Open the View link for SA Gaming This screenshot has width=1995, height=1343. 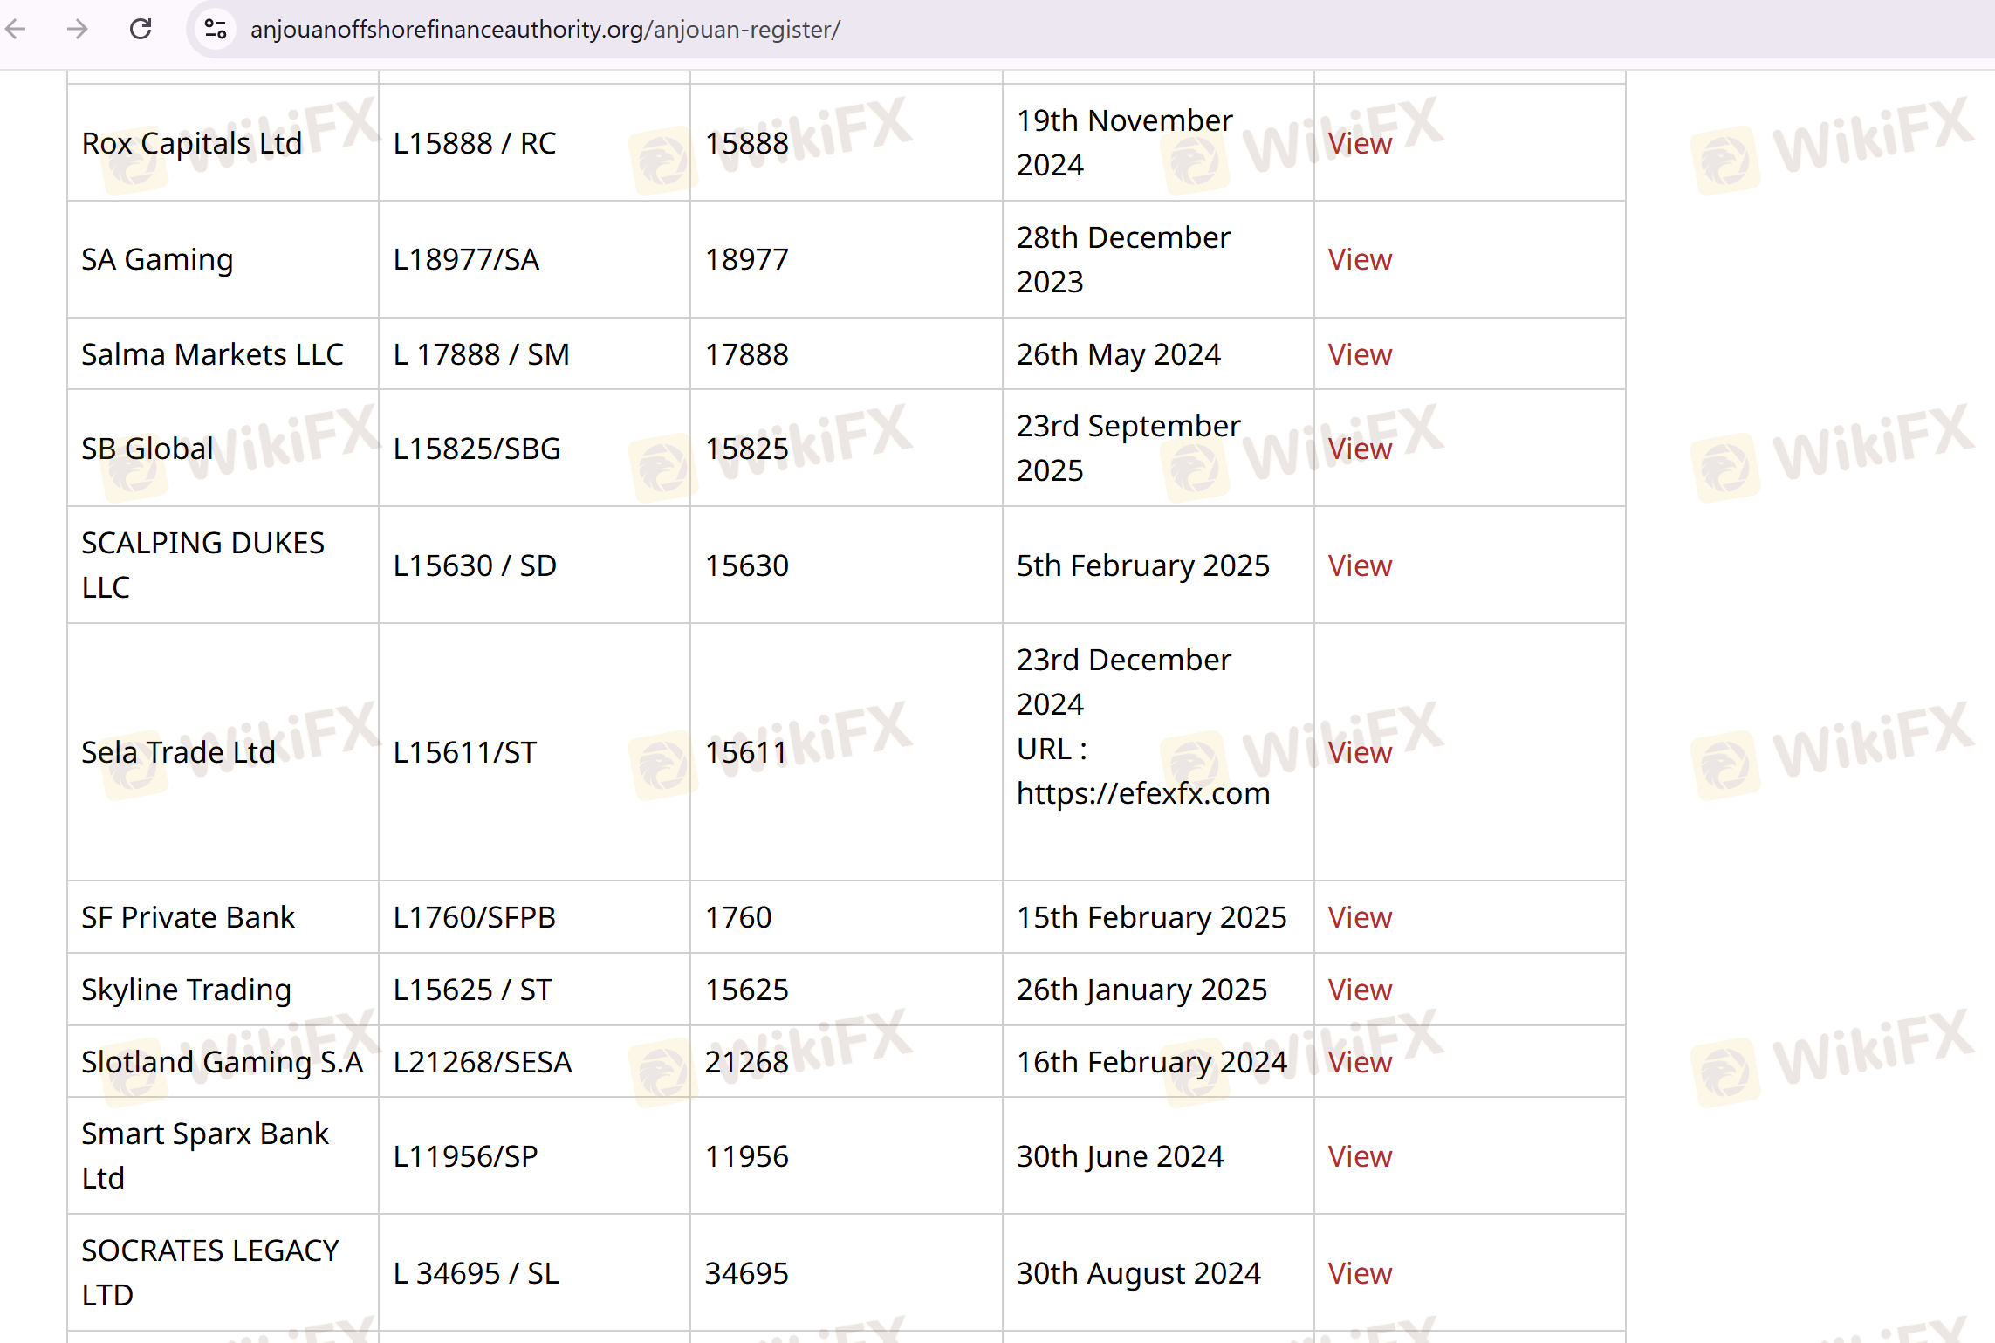pos(1360,259)
